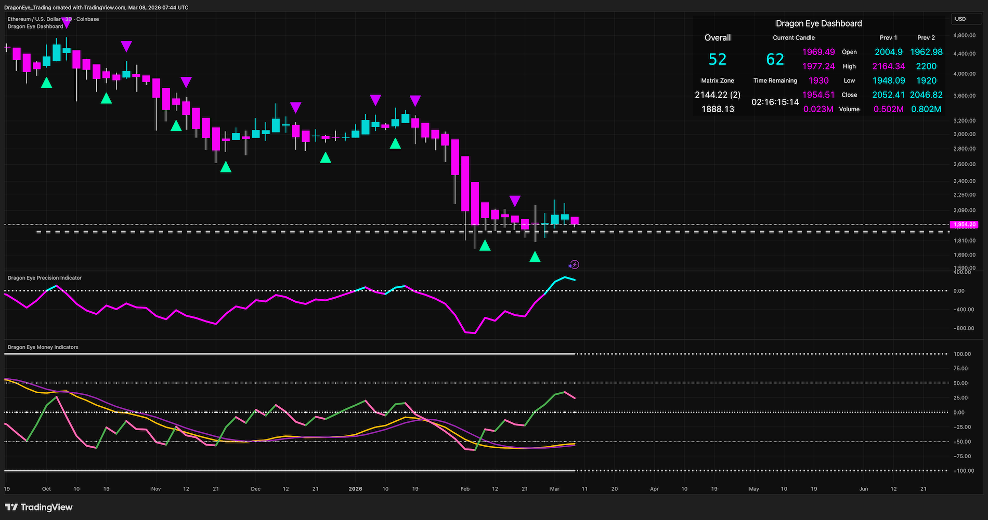
Task: Click the Prev 2 high value 2200
Action: pos(926,66)
